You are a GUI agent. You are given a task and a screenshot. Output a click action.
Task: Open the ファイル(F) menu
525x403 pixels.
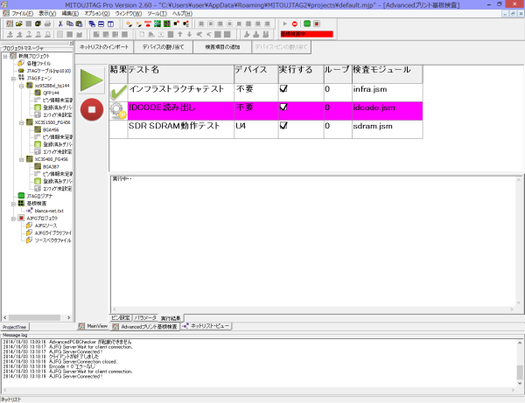point(21,14)
